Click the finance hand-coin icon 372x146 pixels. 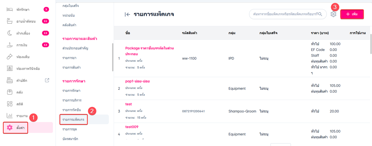[x=10, y=45]
